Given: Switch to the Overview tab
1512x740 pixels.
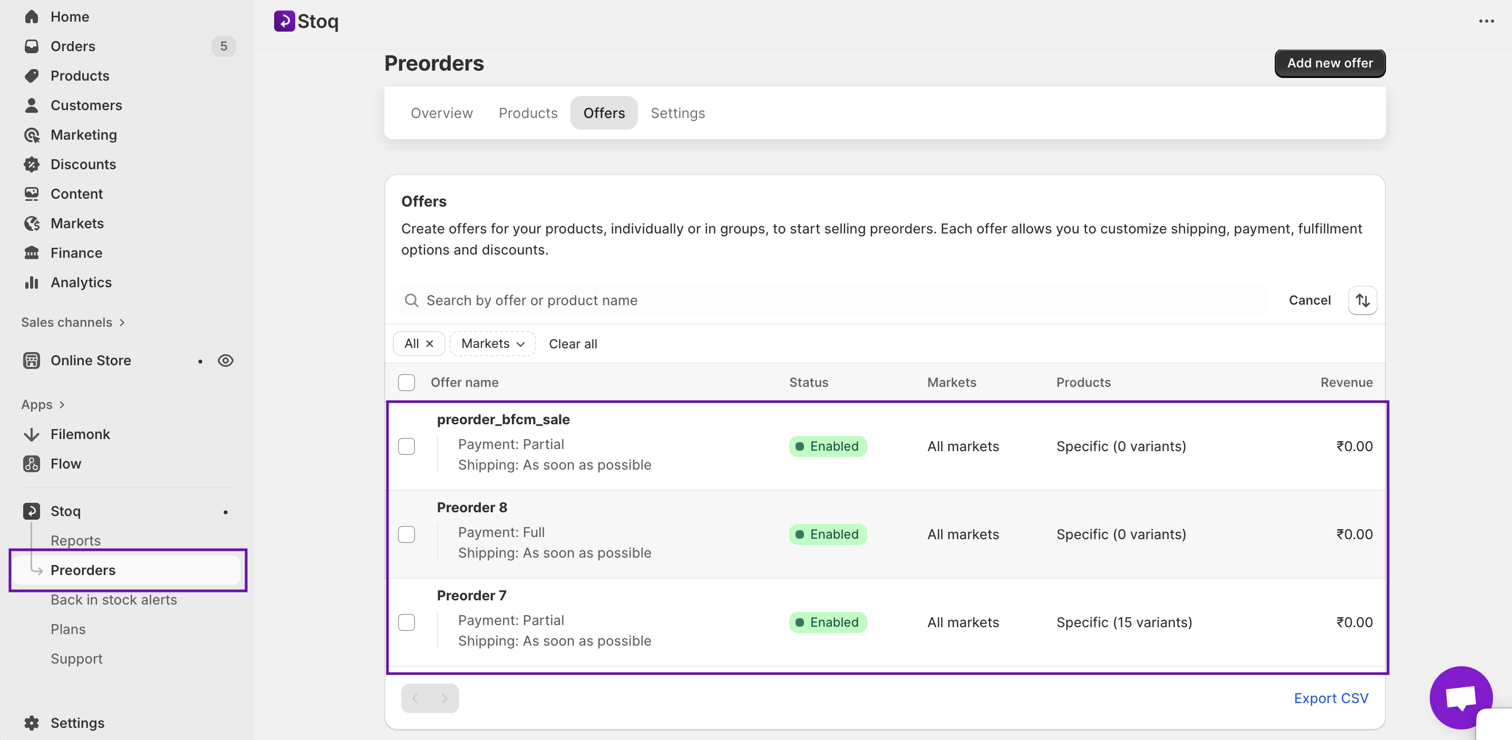Looking at the screenshot, I should click(441, 113).
